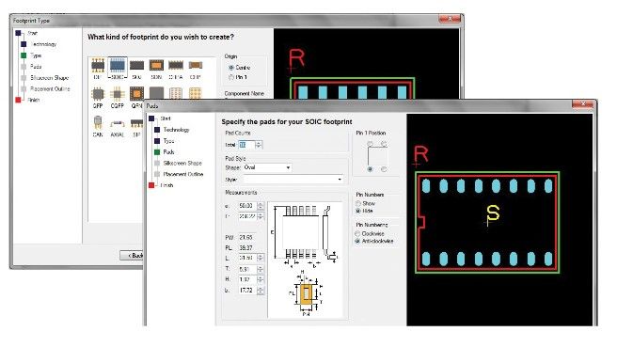Choose the QFN footprint icon
617x347 pixels.
[x=136, y=94]
